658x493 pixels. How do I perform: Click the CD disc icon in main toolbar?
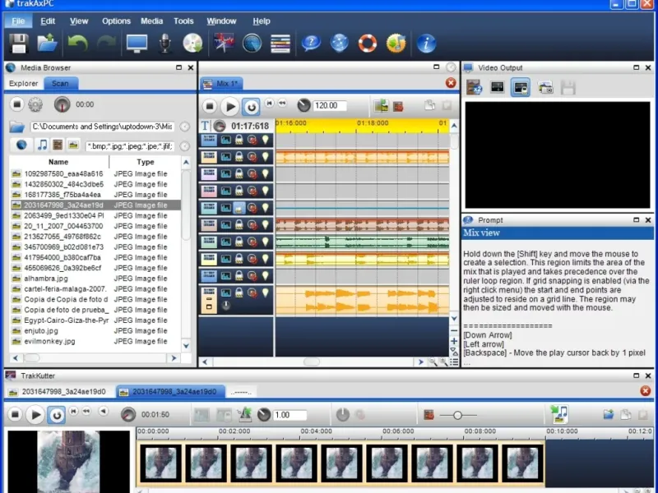[192, 43]
